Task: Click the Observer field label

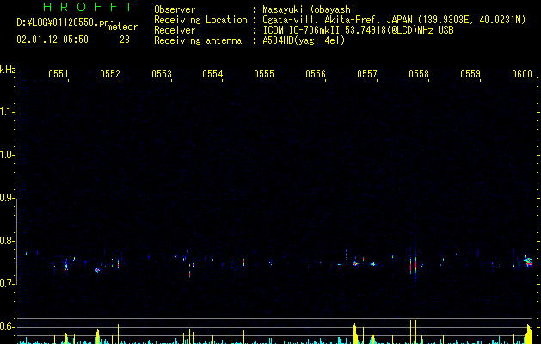Action: click(x=175, y=9)
